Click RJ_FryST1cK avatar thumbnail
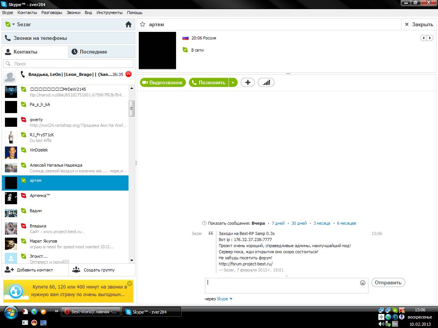Screen dimensions: 438x328 point(11,137)
